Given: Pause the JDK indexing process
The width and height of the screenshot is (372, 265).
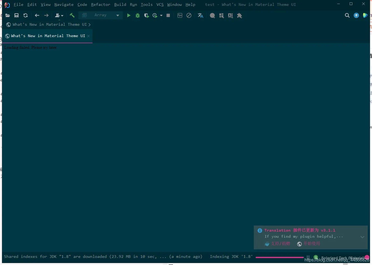Looking at the screenshot, I should tap(308, 257).
